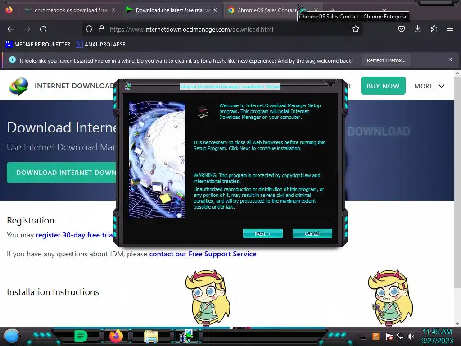Go back with the browser back arrow
The width and height of the screenshot is (461, 346).
tap(11, 29)
